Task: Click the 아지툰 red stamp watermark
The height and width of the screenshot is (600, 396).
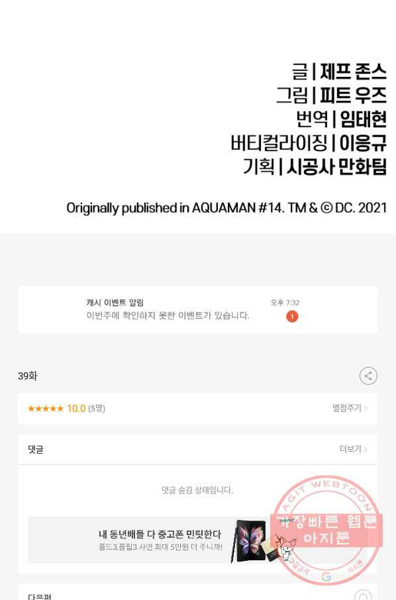Action: (x=326, y=530)
